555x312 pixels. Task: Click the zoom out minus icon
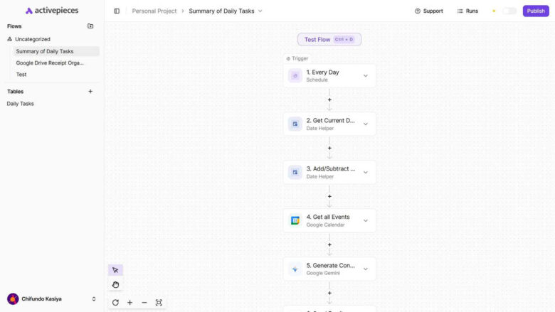(144, 303)
